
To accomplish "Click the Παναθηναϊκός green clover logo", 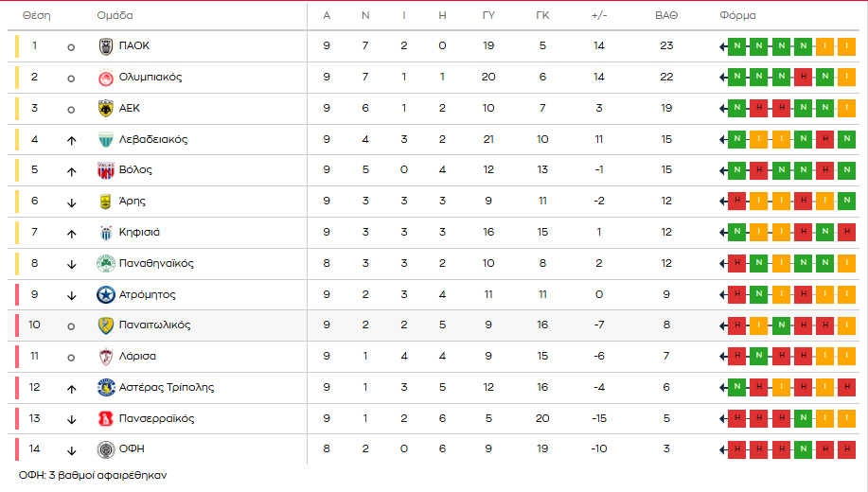I will 106,264.
